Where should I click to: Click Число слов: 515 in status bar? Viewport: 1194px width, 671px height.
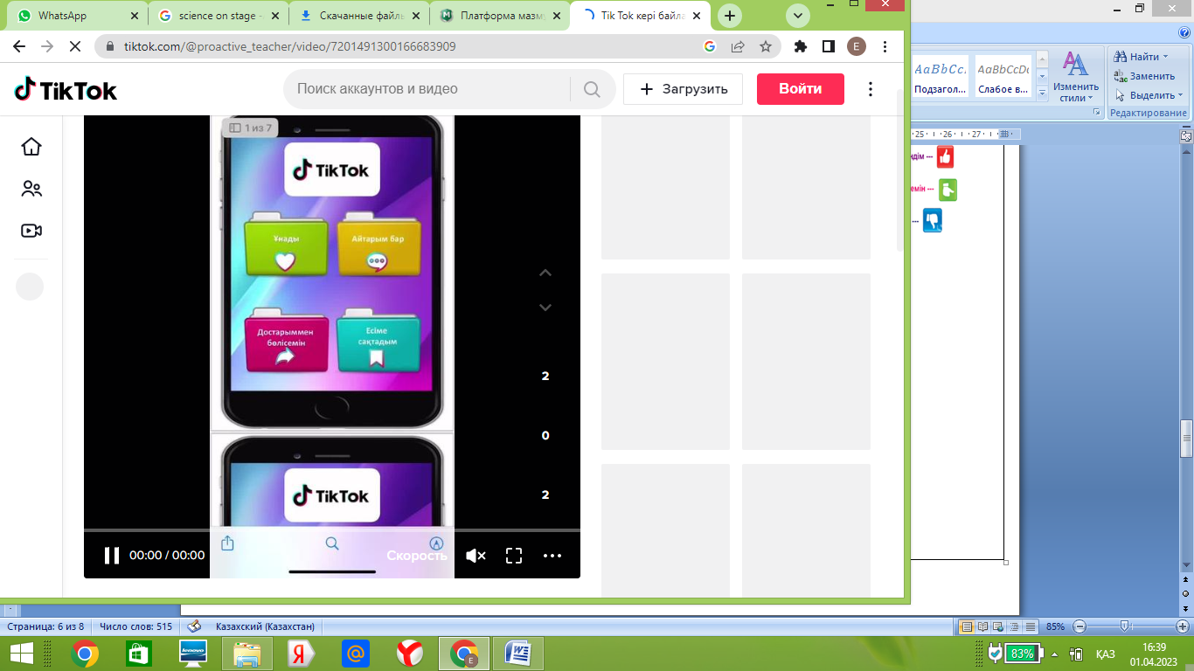(136, 626)
